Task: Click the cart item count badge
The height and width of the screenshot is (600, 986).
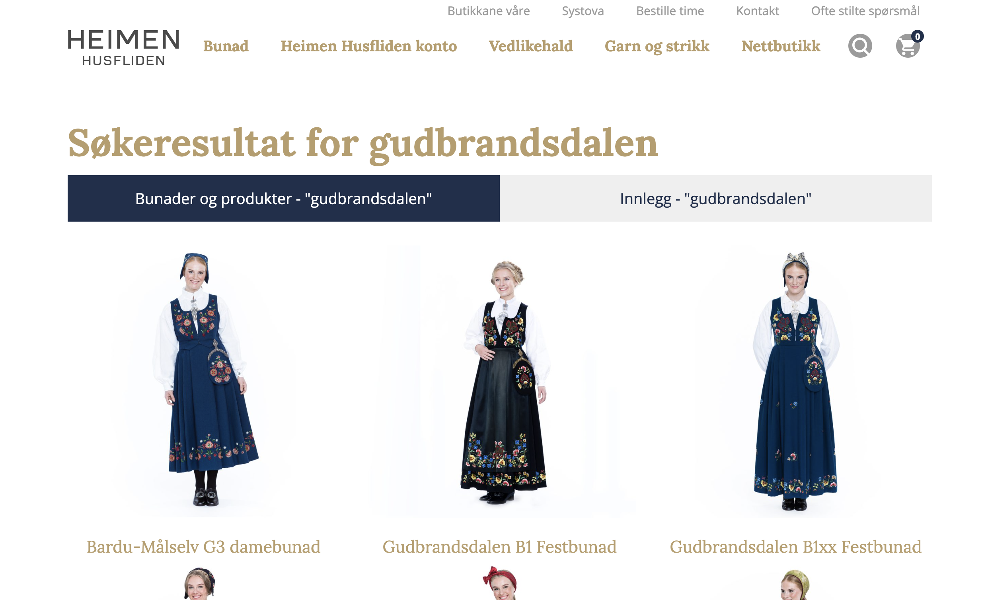Action: tap(917, 37)
